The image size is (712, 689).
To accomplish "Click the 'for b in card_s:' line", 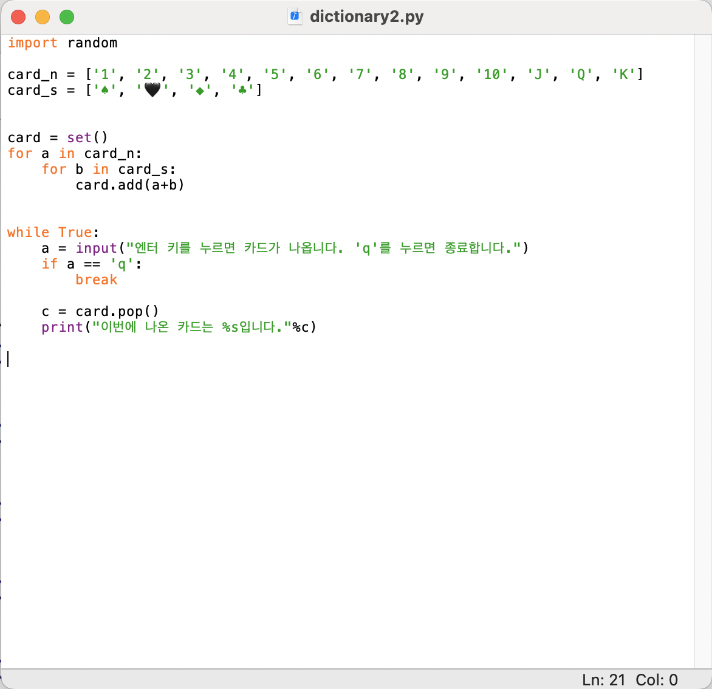I will (x=109, y=170).
